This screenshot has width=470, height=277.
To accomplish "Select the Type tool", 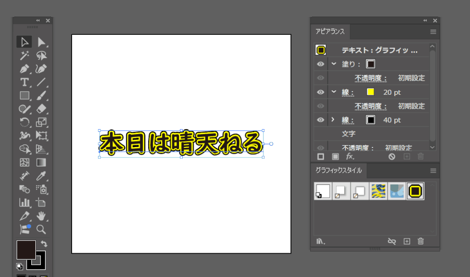I will coord(24,82).
